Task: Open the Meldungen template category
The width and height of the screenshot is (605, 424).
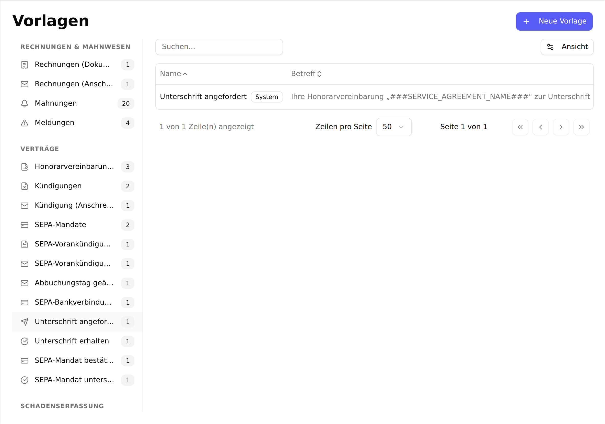Action: (77, 123)
